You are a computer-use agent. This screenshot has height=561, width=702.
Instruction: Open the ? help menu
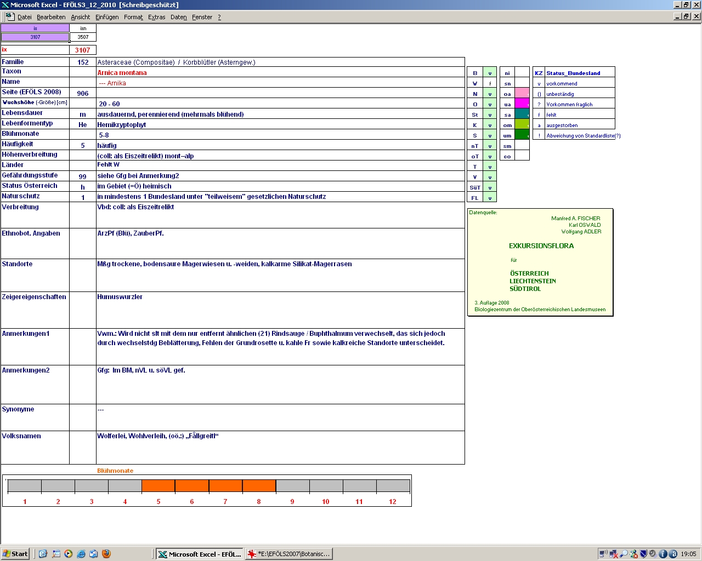coord(219,17)
